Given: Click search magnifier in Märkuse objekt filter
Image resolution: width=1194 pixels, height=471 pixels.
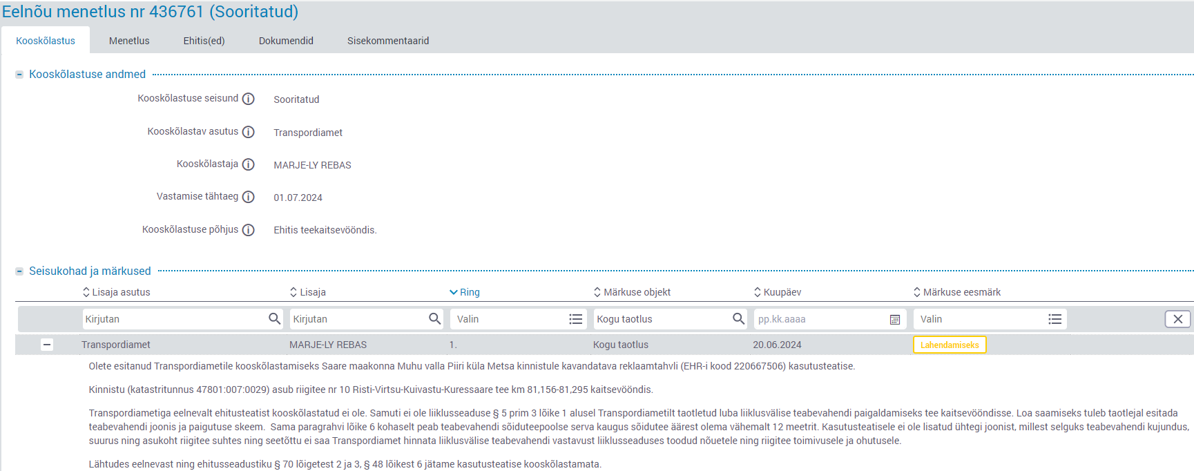Looking at the screenshot, I should pos(738,318).
